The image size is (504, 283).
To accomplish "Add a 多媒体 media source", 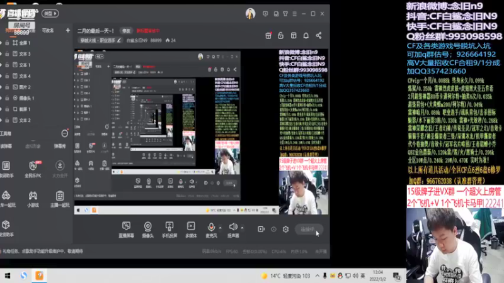I will (191, 230).
